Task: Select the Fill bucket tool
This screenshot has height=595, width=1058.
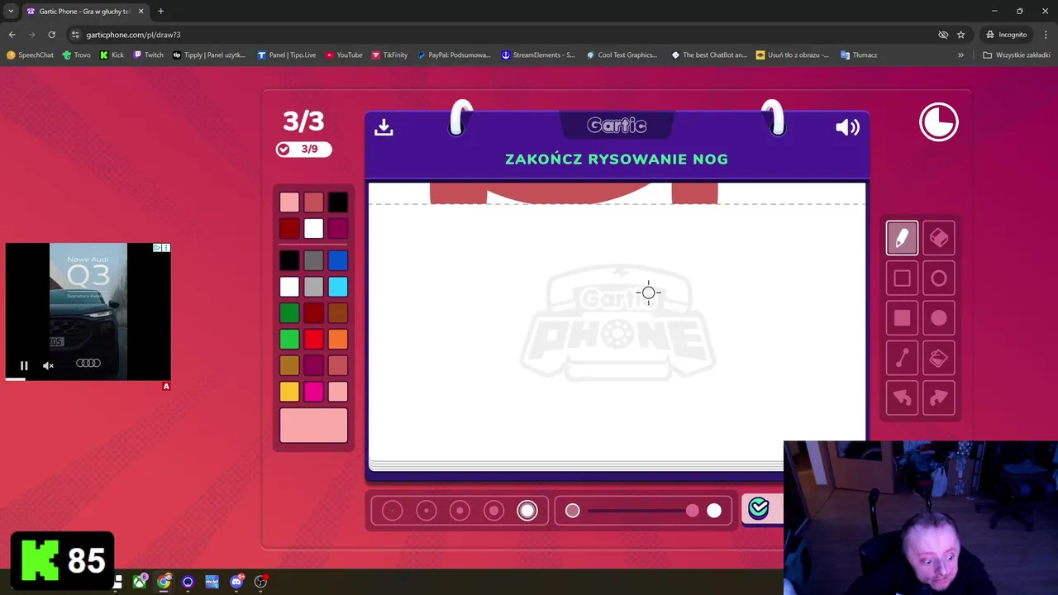Action: [938, 358]
